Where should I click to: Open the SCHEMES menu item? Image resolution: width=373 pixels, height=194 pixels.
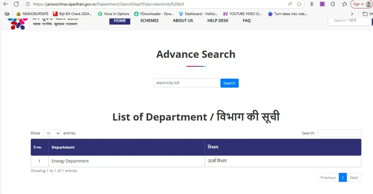[x=149, y=21]
